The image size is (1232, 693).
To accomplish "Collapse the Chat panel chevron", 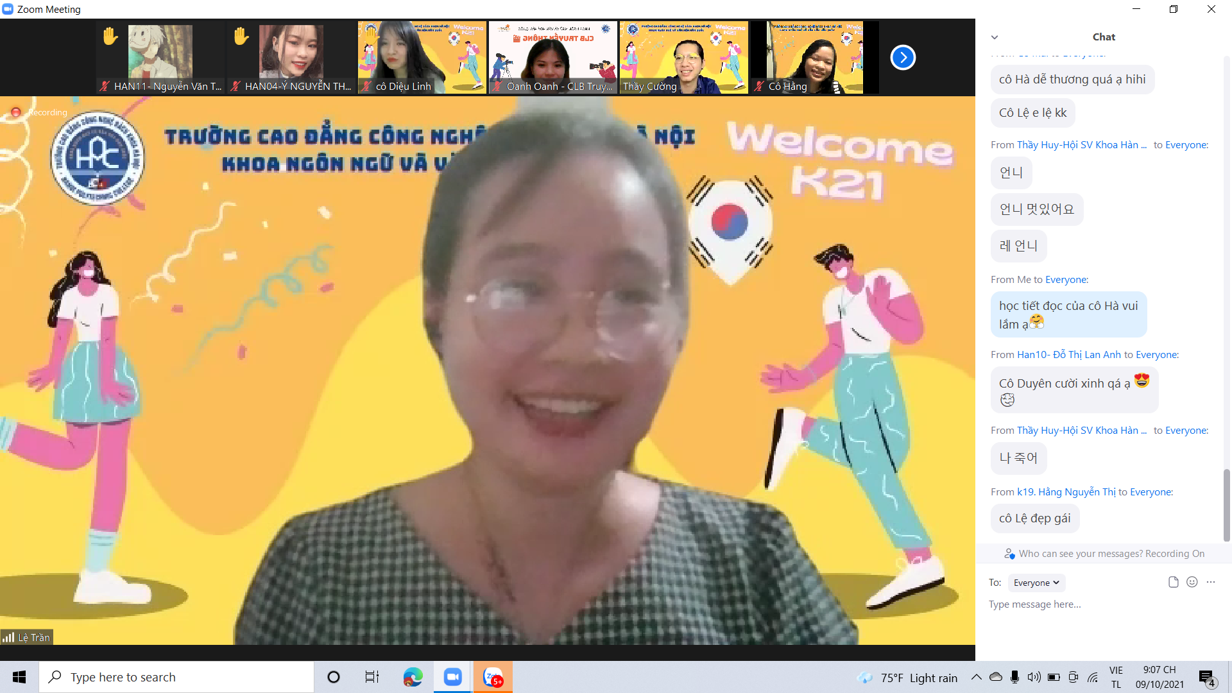I will coord(995,37).
